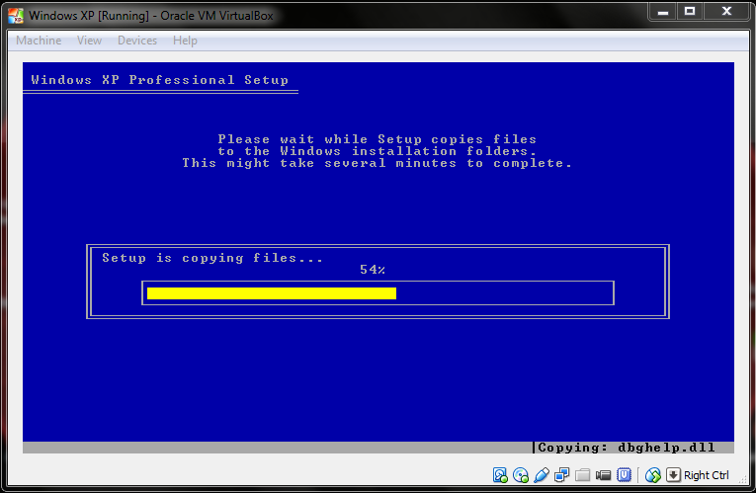Click the 'Setup is copying files...' text
This screenshot has width=756, height=493.
coord(212,258)
